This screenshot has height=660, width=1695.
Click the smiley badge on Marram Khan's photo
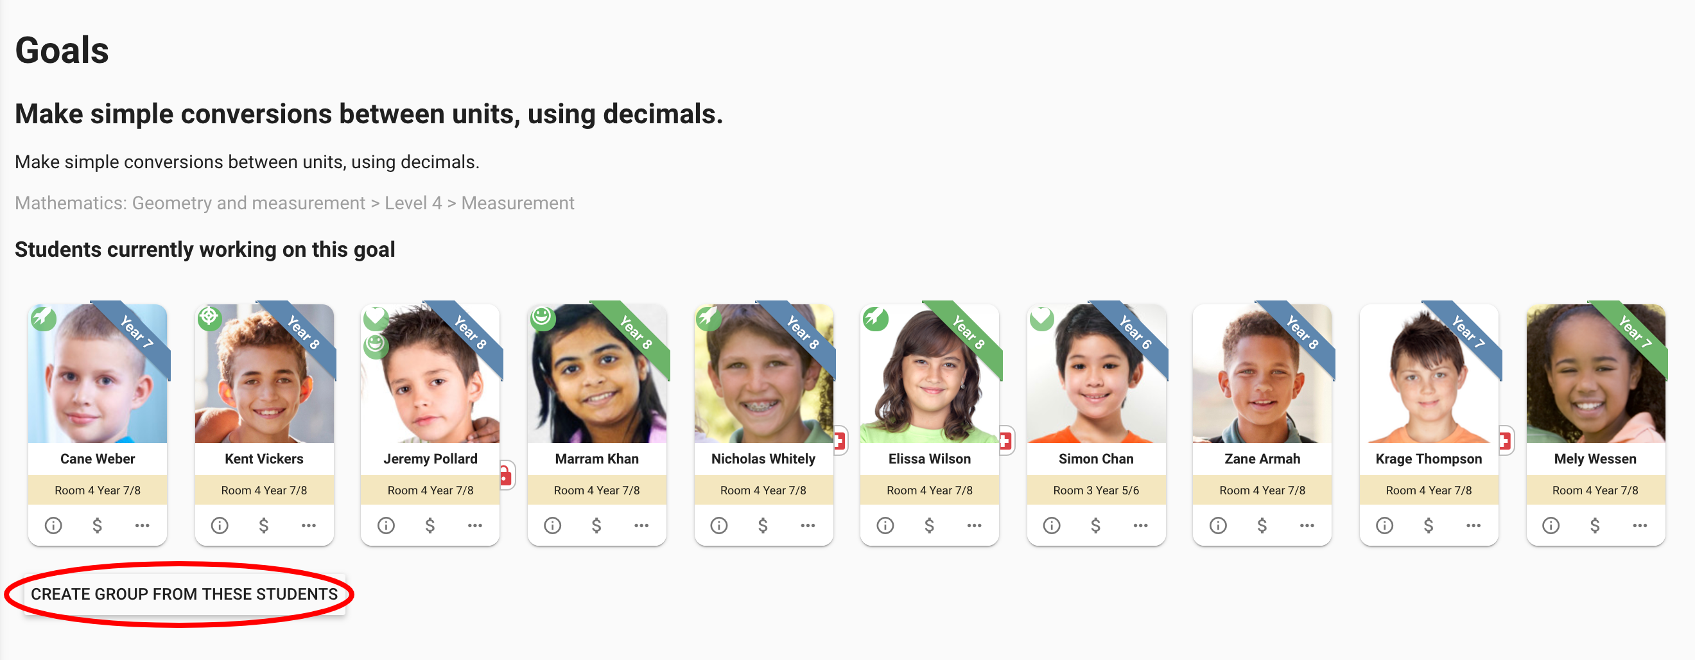[x=542, y=318]
